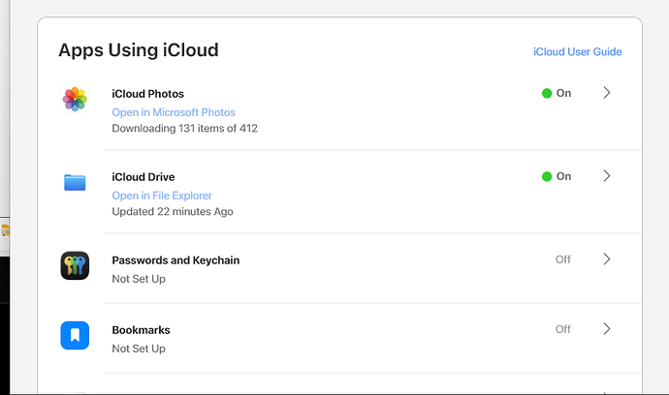The image size is (669, 395).
Task: Click the blue iCloud Drive folder icon
Action: pyautogui.click(x=75, y=182)
